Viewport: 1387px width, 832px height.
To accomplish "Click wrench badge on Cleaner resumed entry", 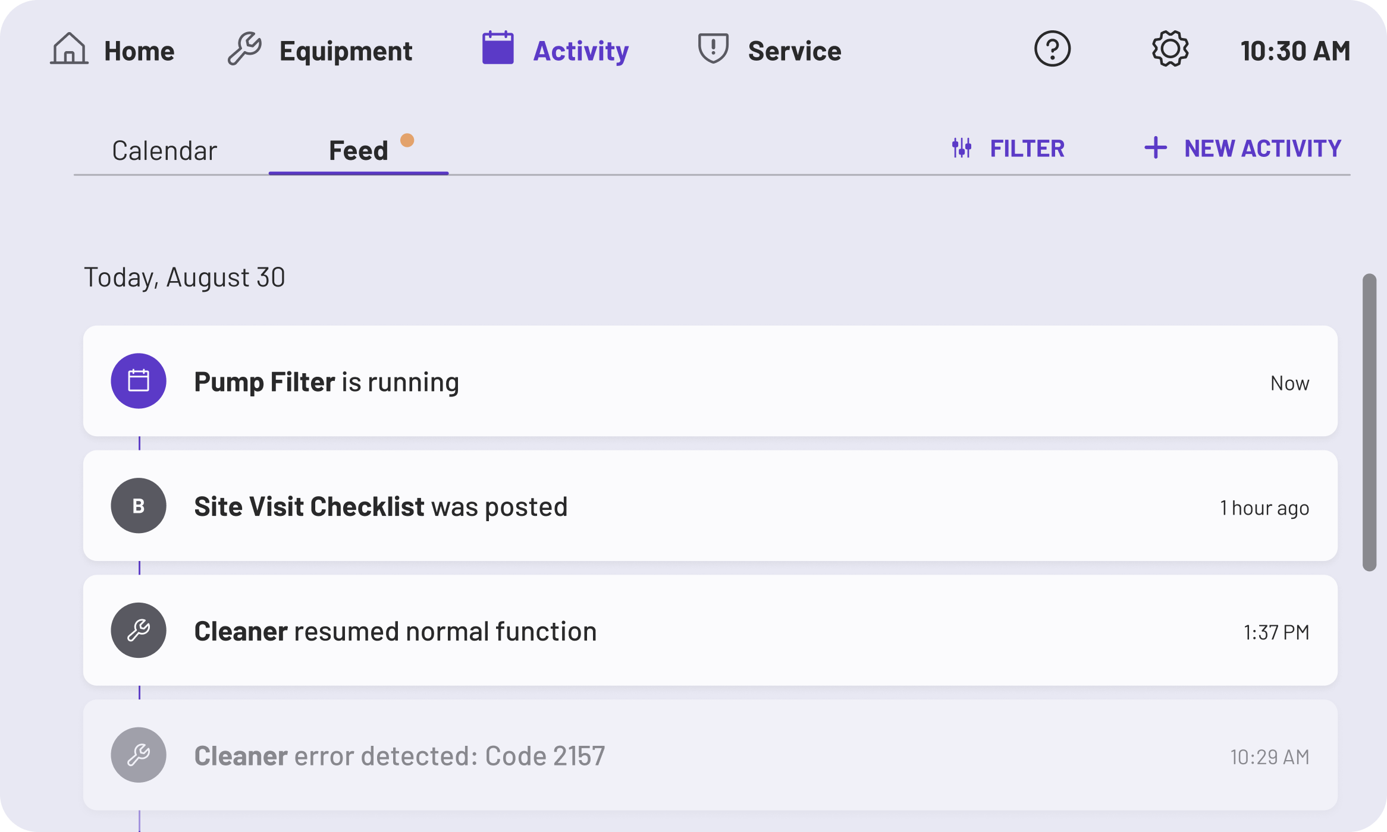I will coord(139,631).
